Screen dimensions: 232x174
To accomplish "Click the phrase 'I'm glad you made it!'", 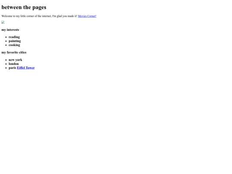I will pos(64,16).
